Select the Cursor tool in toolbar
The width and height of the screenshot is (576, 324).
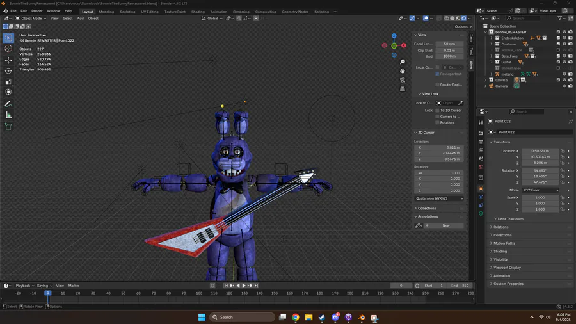[8, 49]
